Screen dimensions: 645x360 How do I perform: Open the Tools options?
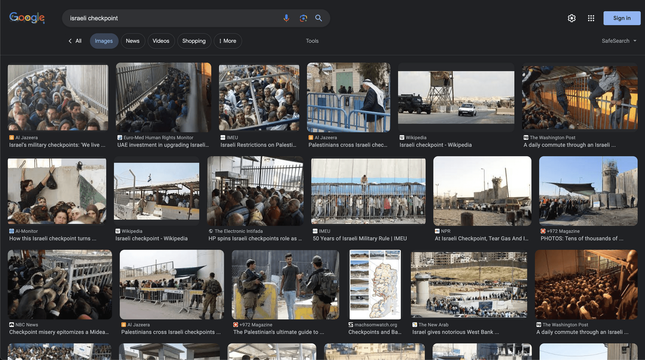coord(312,41)
